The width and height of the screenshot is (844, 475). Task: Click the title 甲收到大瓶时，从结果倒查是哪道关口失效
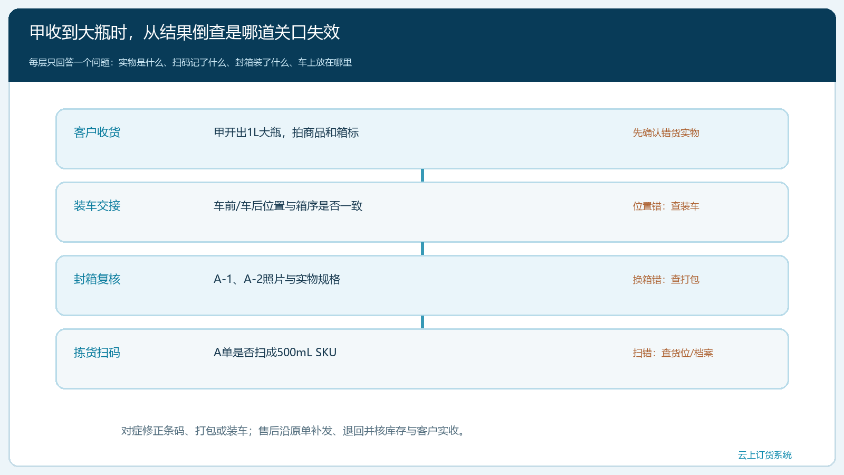tap(185, 33)
